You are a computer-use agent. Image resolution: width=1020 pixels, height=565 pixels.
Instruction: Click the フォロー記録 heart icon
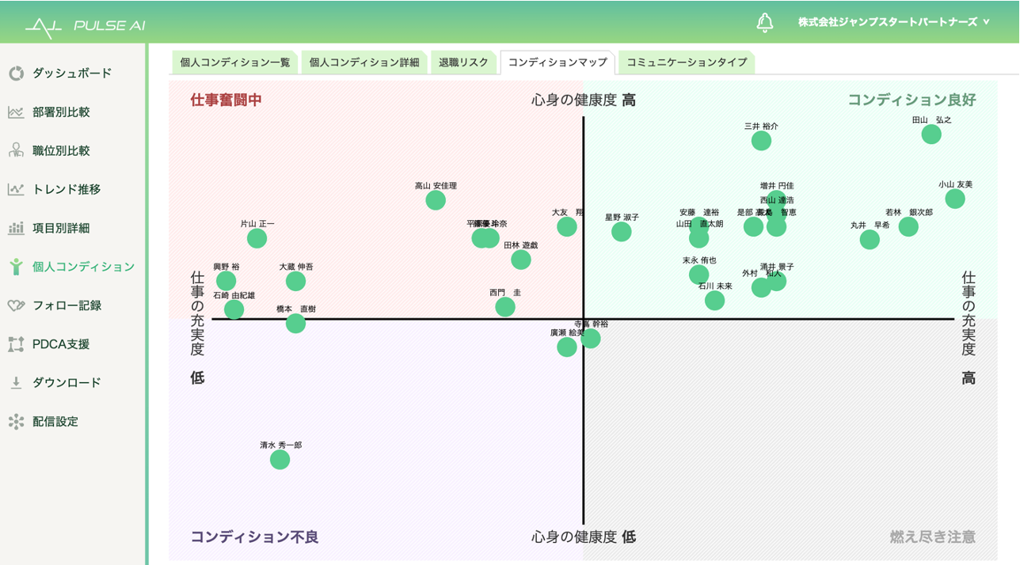(17, 305)
